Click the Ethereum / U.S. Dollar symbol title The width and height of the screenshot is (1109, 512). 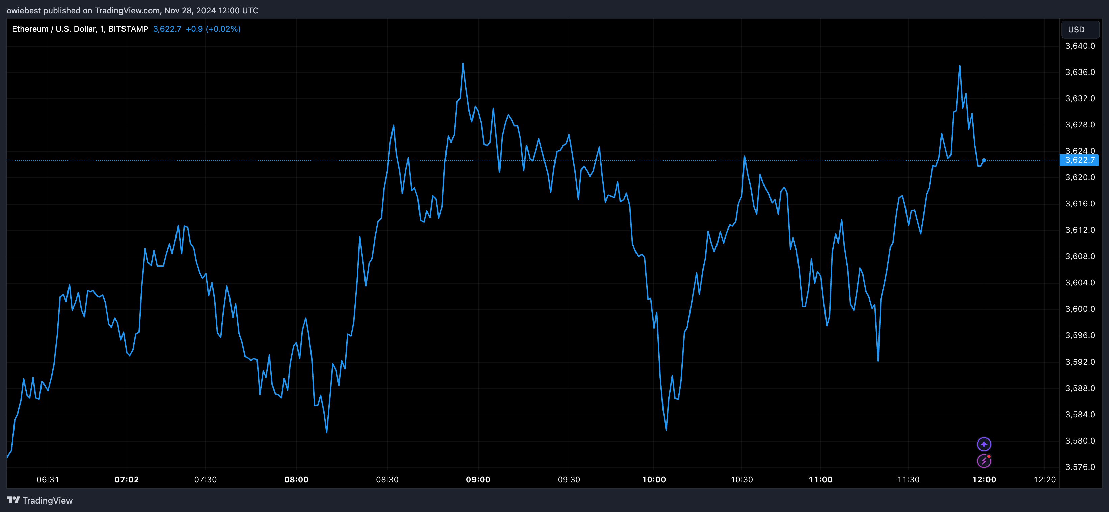[80, 29]
